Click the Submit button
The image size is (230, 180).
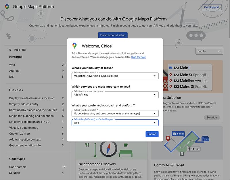[x=152, y=134]
